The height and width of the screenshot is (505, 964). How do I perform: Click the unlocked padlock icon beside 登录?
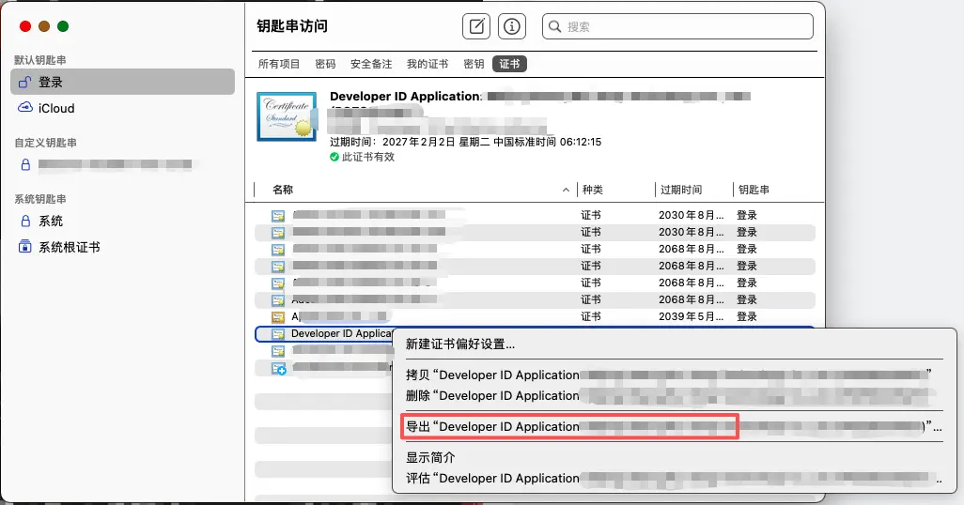coord(25,82)
